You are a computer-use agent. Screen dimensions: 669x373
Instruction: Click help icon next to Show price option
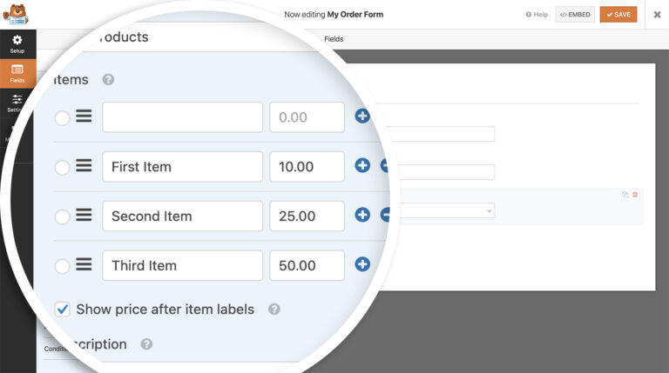[x=274, y=309]
